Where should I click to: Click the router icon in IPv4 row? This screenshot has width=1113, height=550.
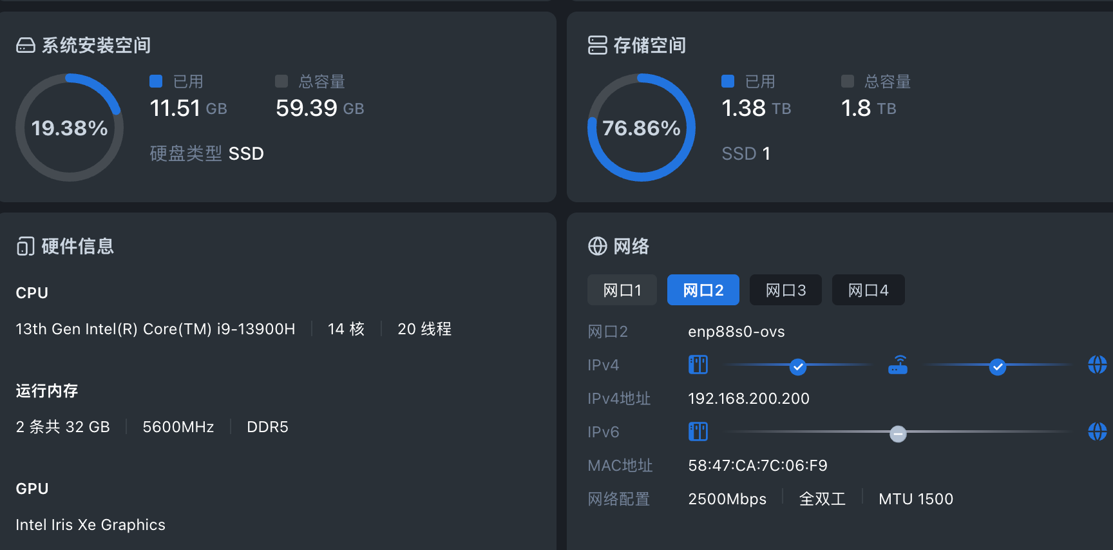[898, 365]
